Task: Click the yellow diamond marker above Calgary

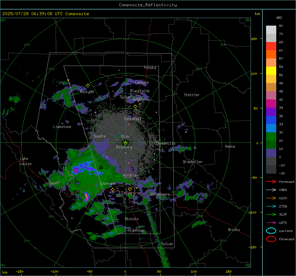Action: tap(130, 189)
